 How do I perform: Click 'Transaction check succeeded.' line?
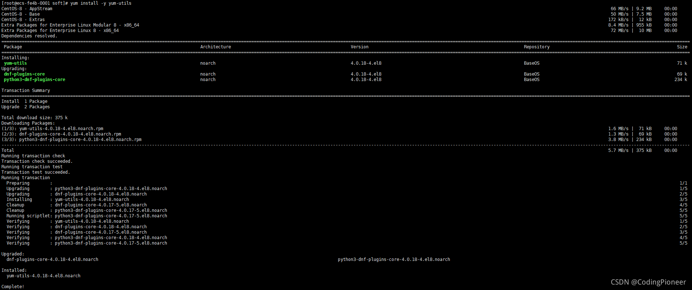coord(37,161)
